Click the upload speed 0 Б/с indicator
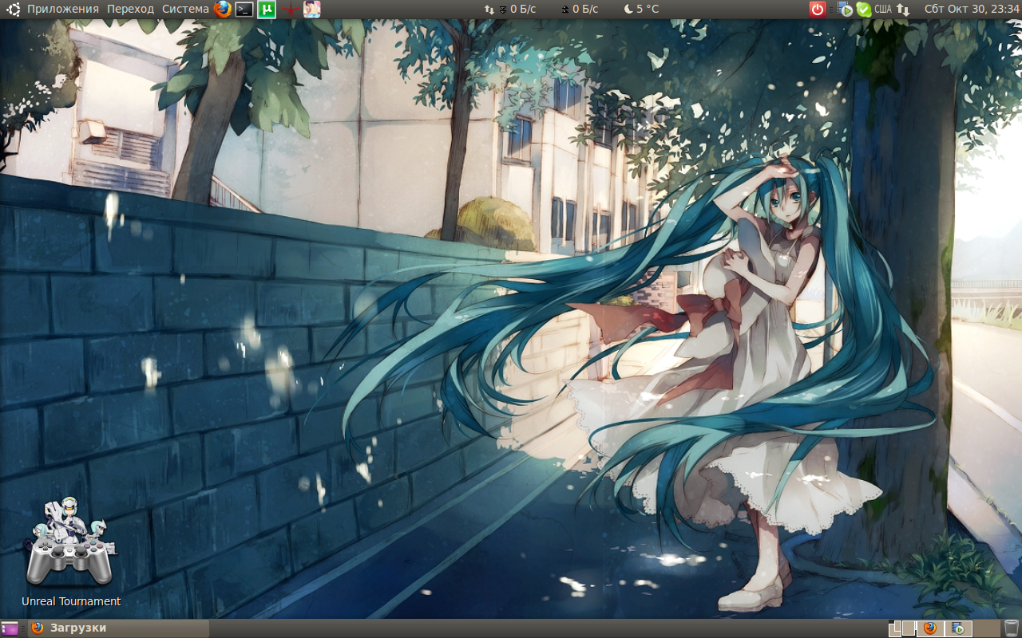This screenshot has height=638, width=1022. tap(580, 9)
